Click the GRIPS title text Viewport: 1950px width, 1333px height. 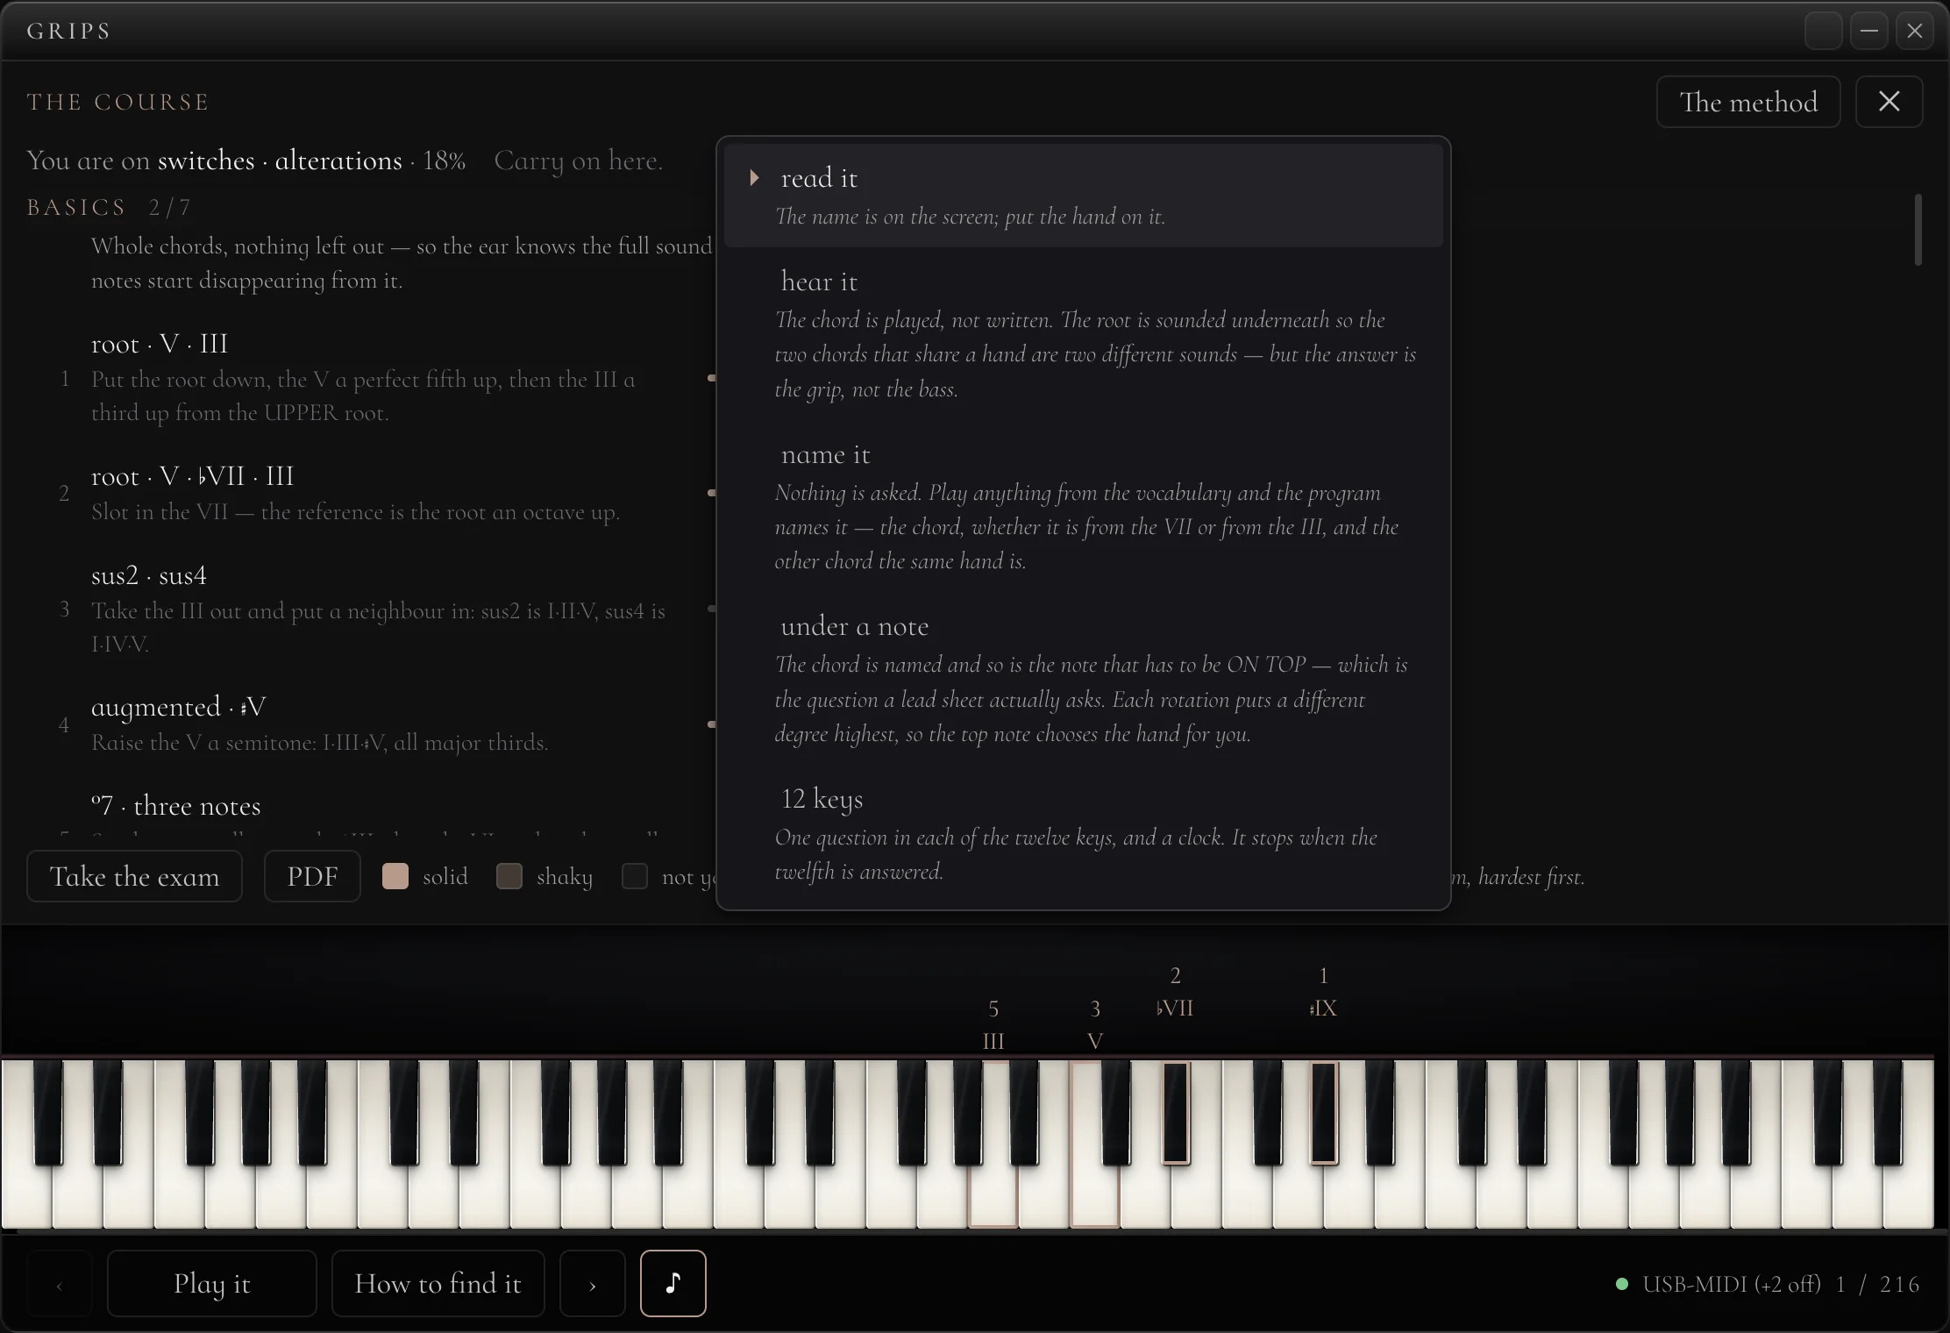(x=68, y=31)
